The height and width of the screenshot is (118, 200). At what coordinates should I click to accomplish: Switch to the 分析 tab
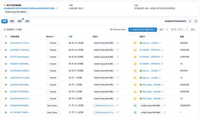coord(27,21)
